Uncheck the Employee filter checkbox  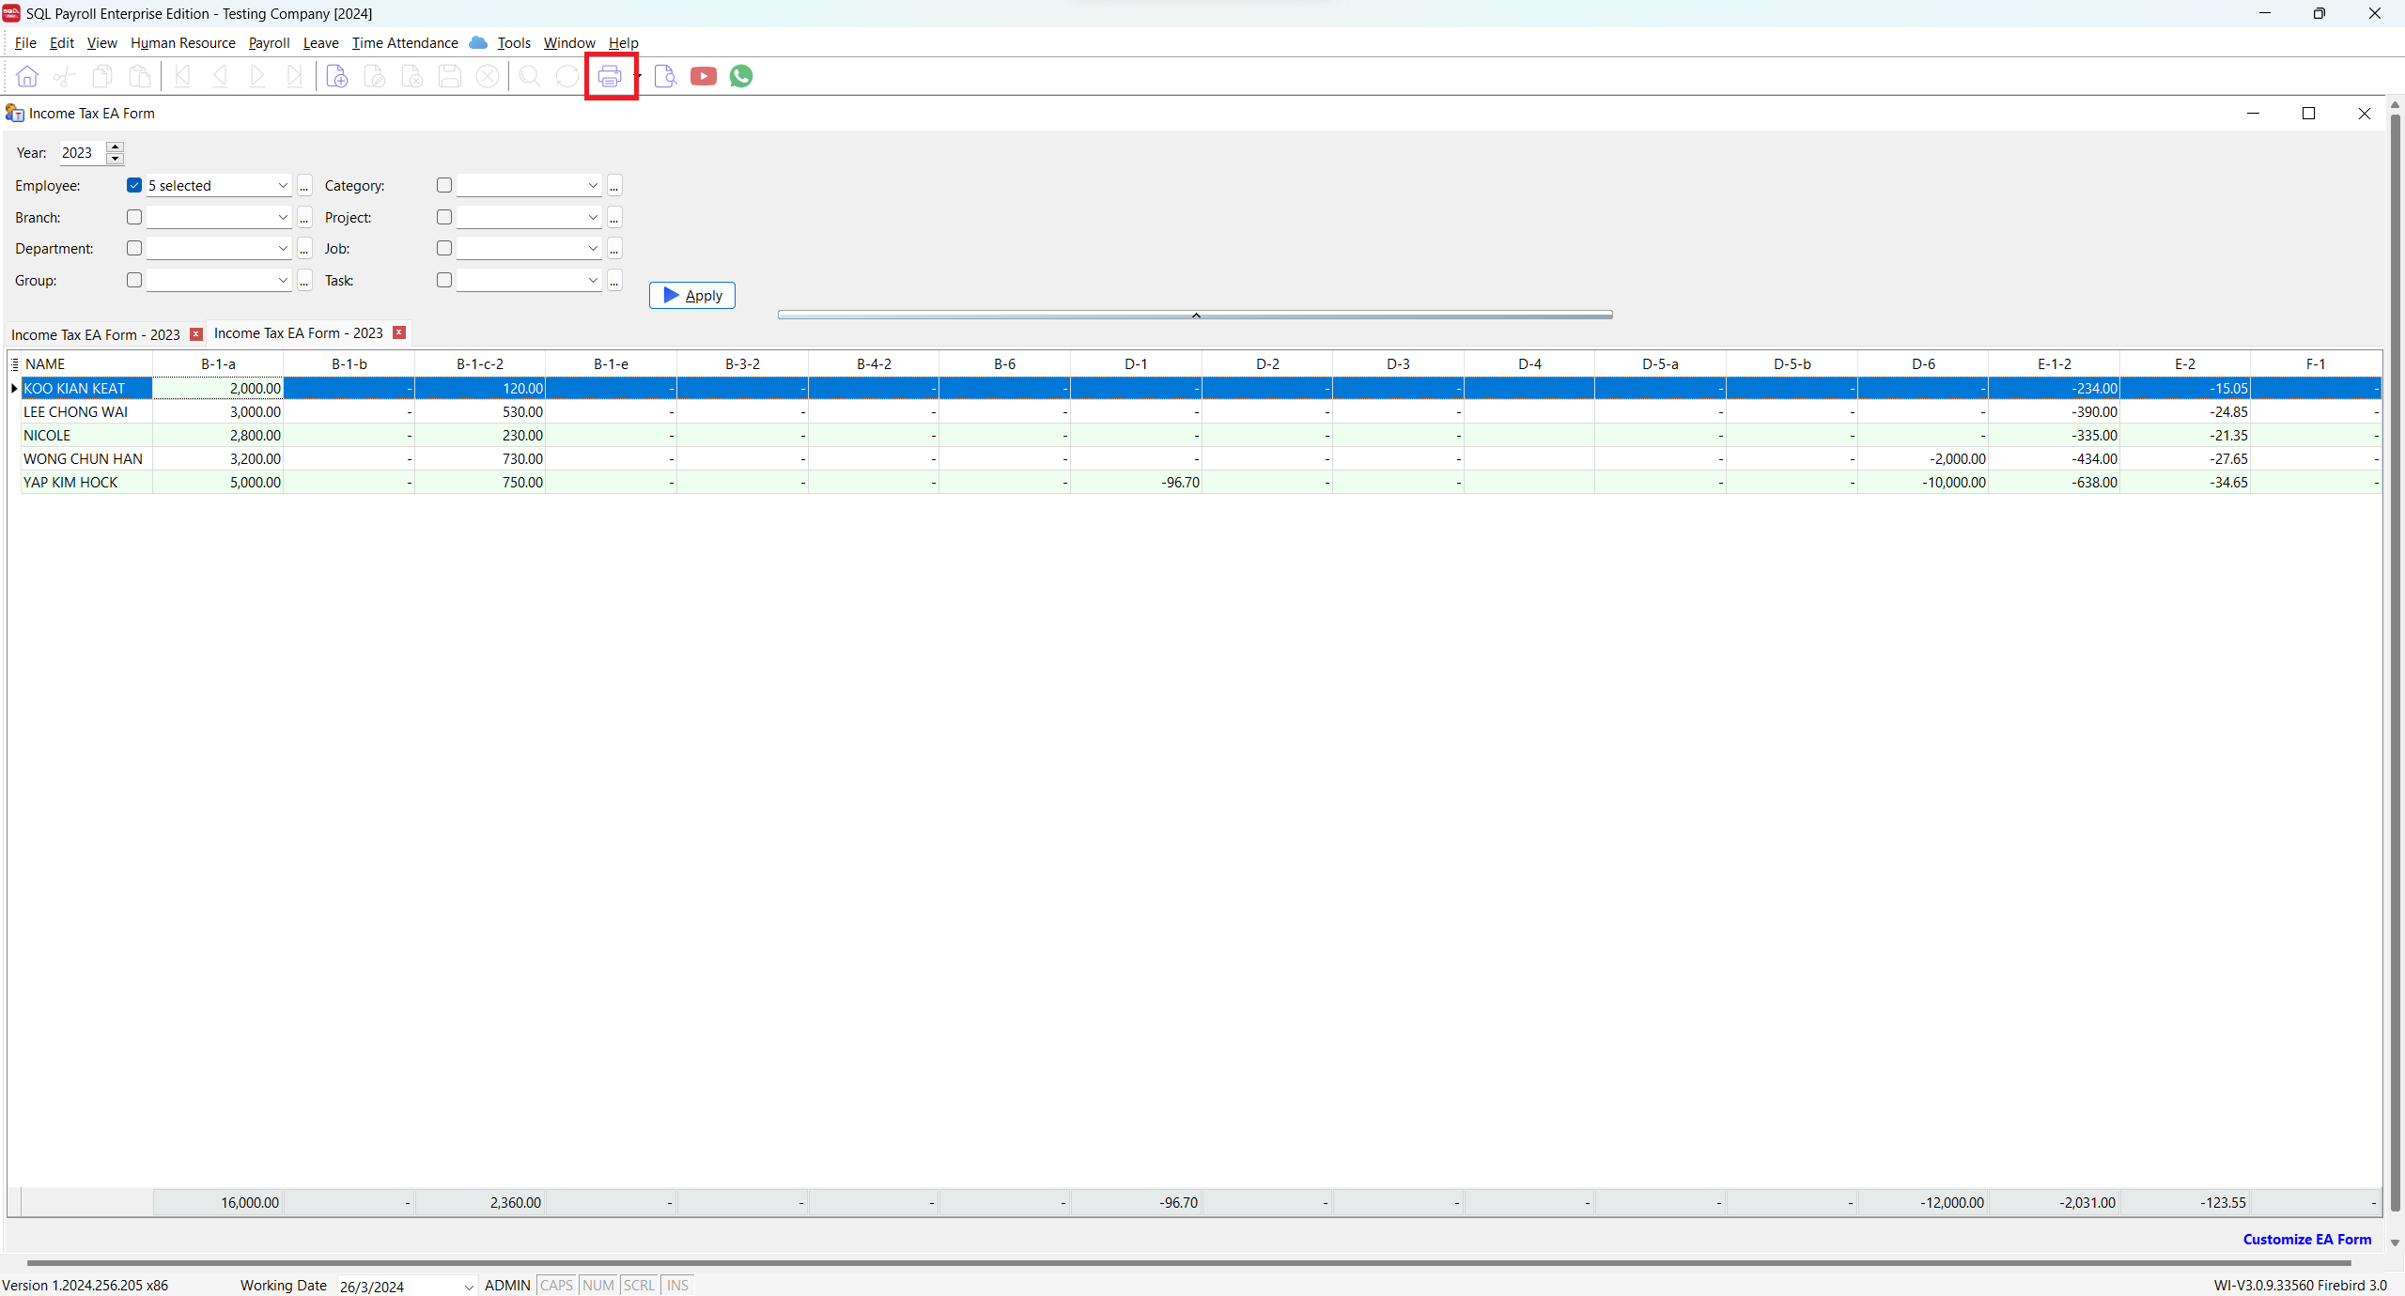point(134,185)
